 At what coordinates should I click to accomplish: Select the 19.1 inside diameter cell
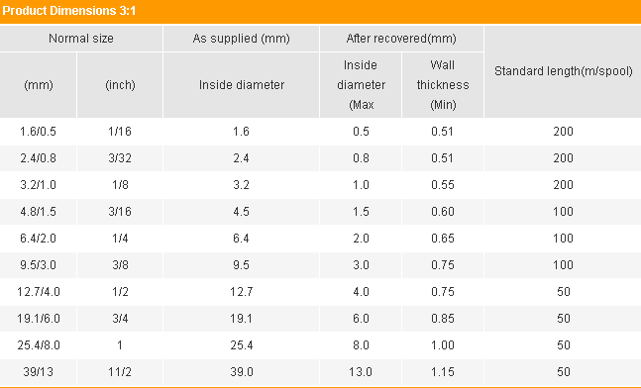[x=241, y=319]
